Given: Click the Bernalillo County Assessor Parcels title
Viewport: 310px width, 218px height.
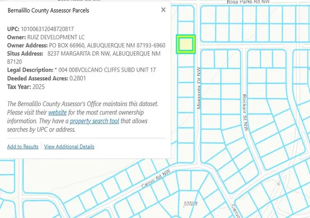Looking at the screenshot, I should (x=48, y=10).
